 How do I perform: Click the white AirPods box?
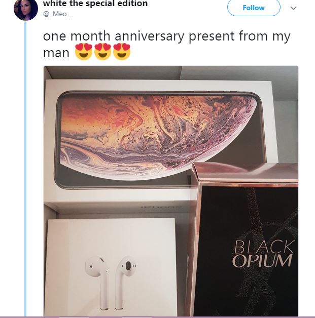(112, 267)
